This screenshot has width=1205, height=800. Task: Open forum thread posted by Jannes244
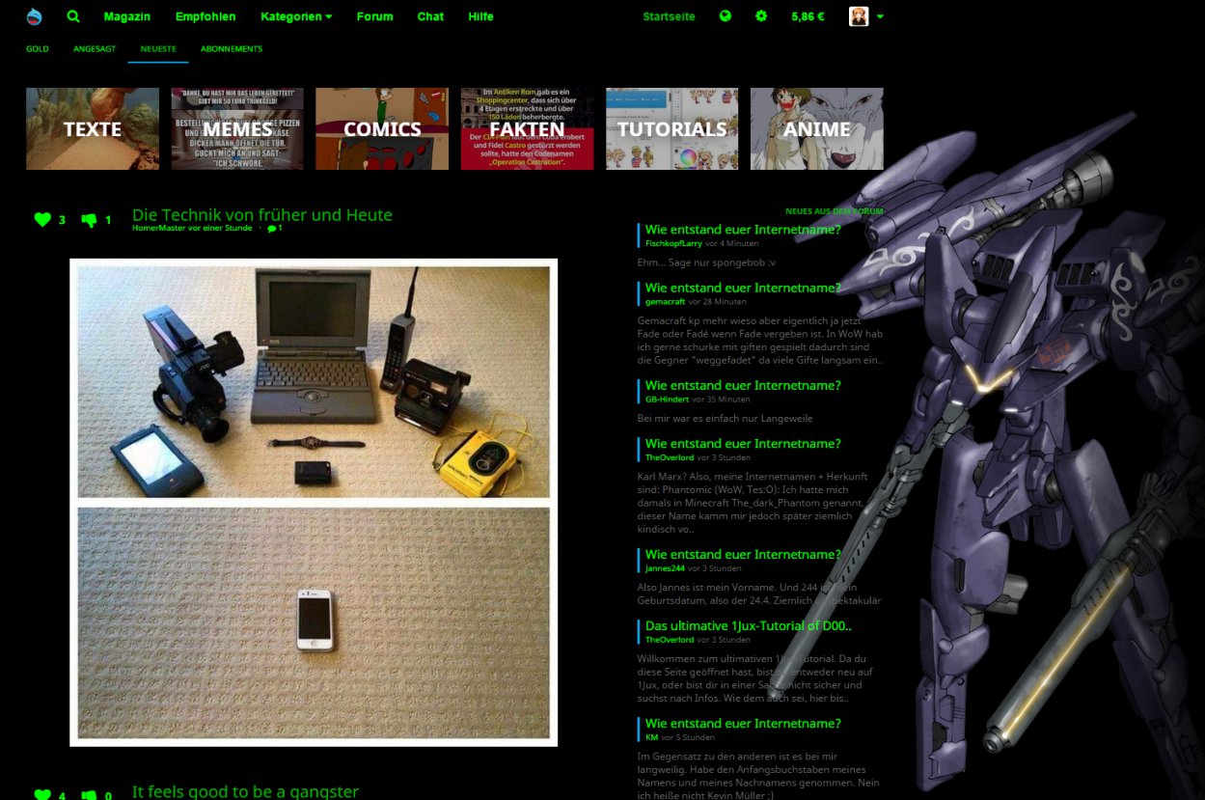click(743, 555)
